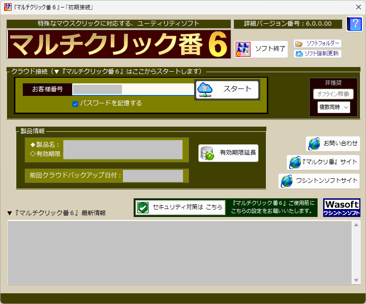Click ご使用前にこちらの設定をお願いいたします notice text
Image resolution: width=366 pixels, height=304 pixels.
coord(272,207)
